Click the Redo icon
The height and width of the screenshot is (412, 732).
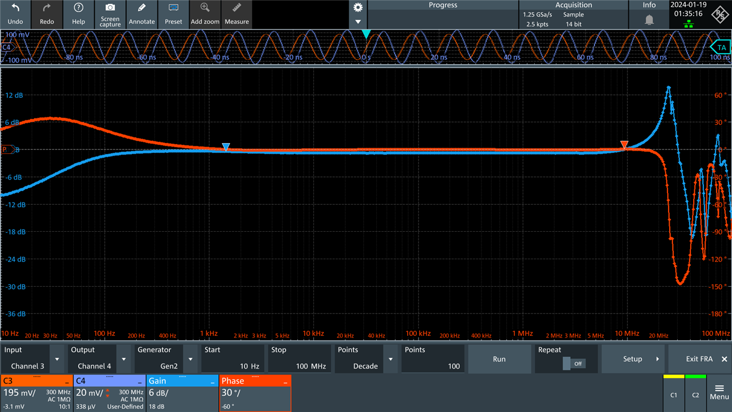(47, 8)
